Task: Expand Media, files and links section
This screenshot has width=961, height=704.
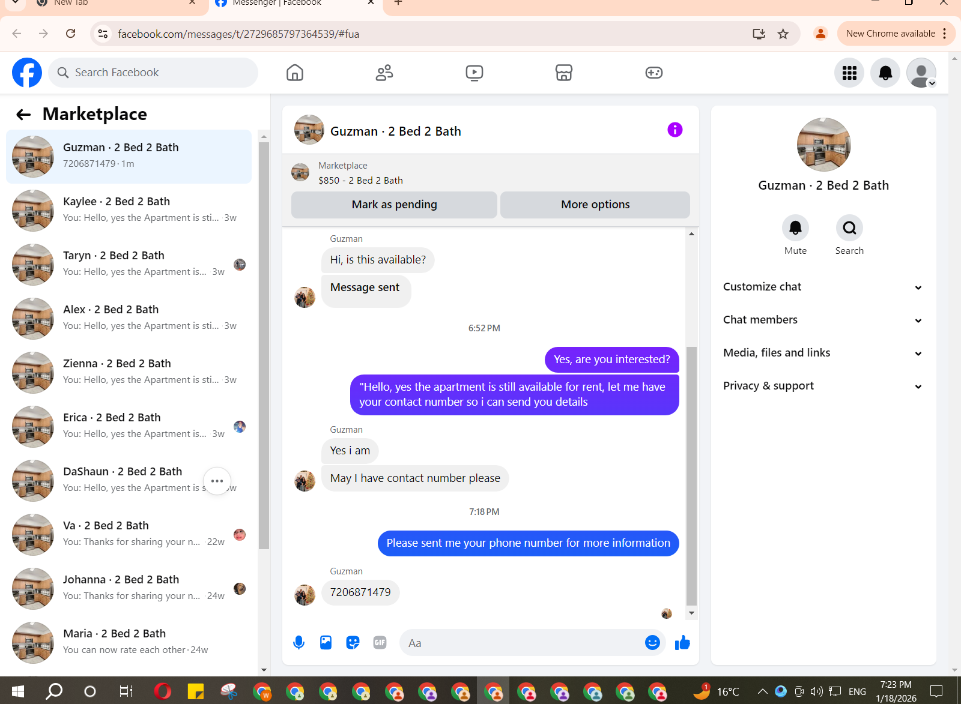Action: [823, 353]
